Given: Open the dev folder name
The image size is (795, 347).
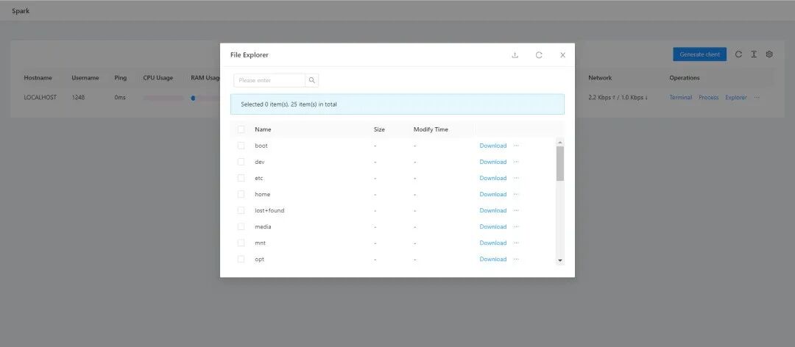Looking at the screenshot, I should pyautogui.click(x=260, y=162).
